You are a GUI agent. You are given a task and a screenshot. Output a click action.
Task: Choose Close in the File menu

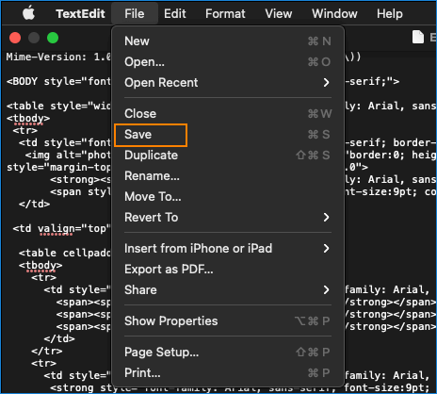point(228,114)
